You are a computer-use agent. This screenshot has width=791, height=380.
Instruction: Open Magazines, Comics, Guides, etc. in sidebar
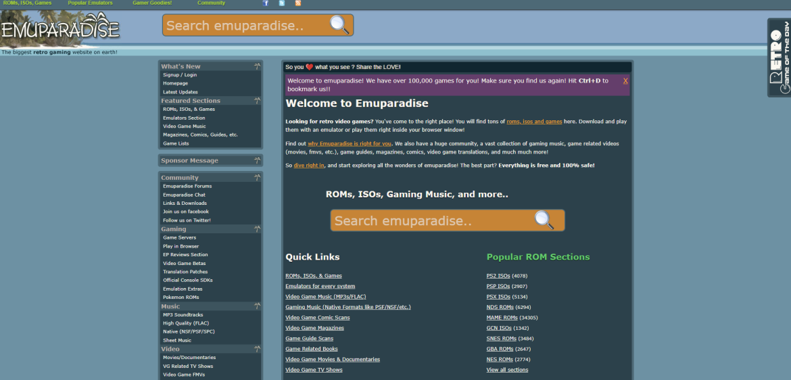coord(200,135)
